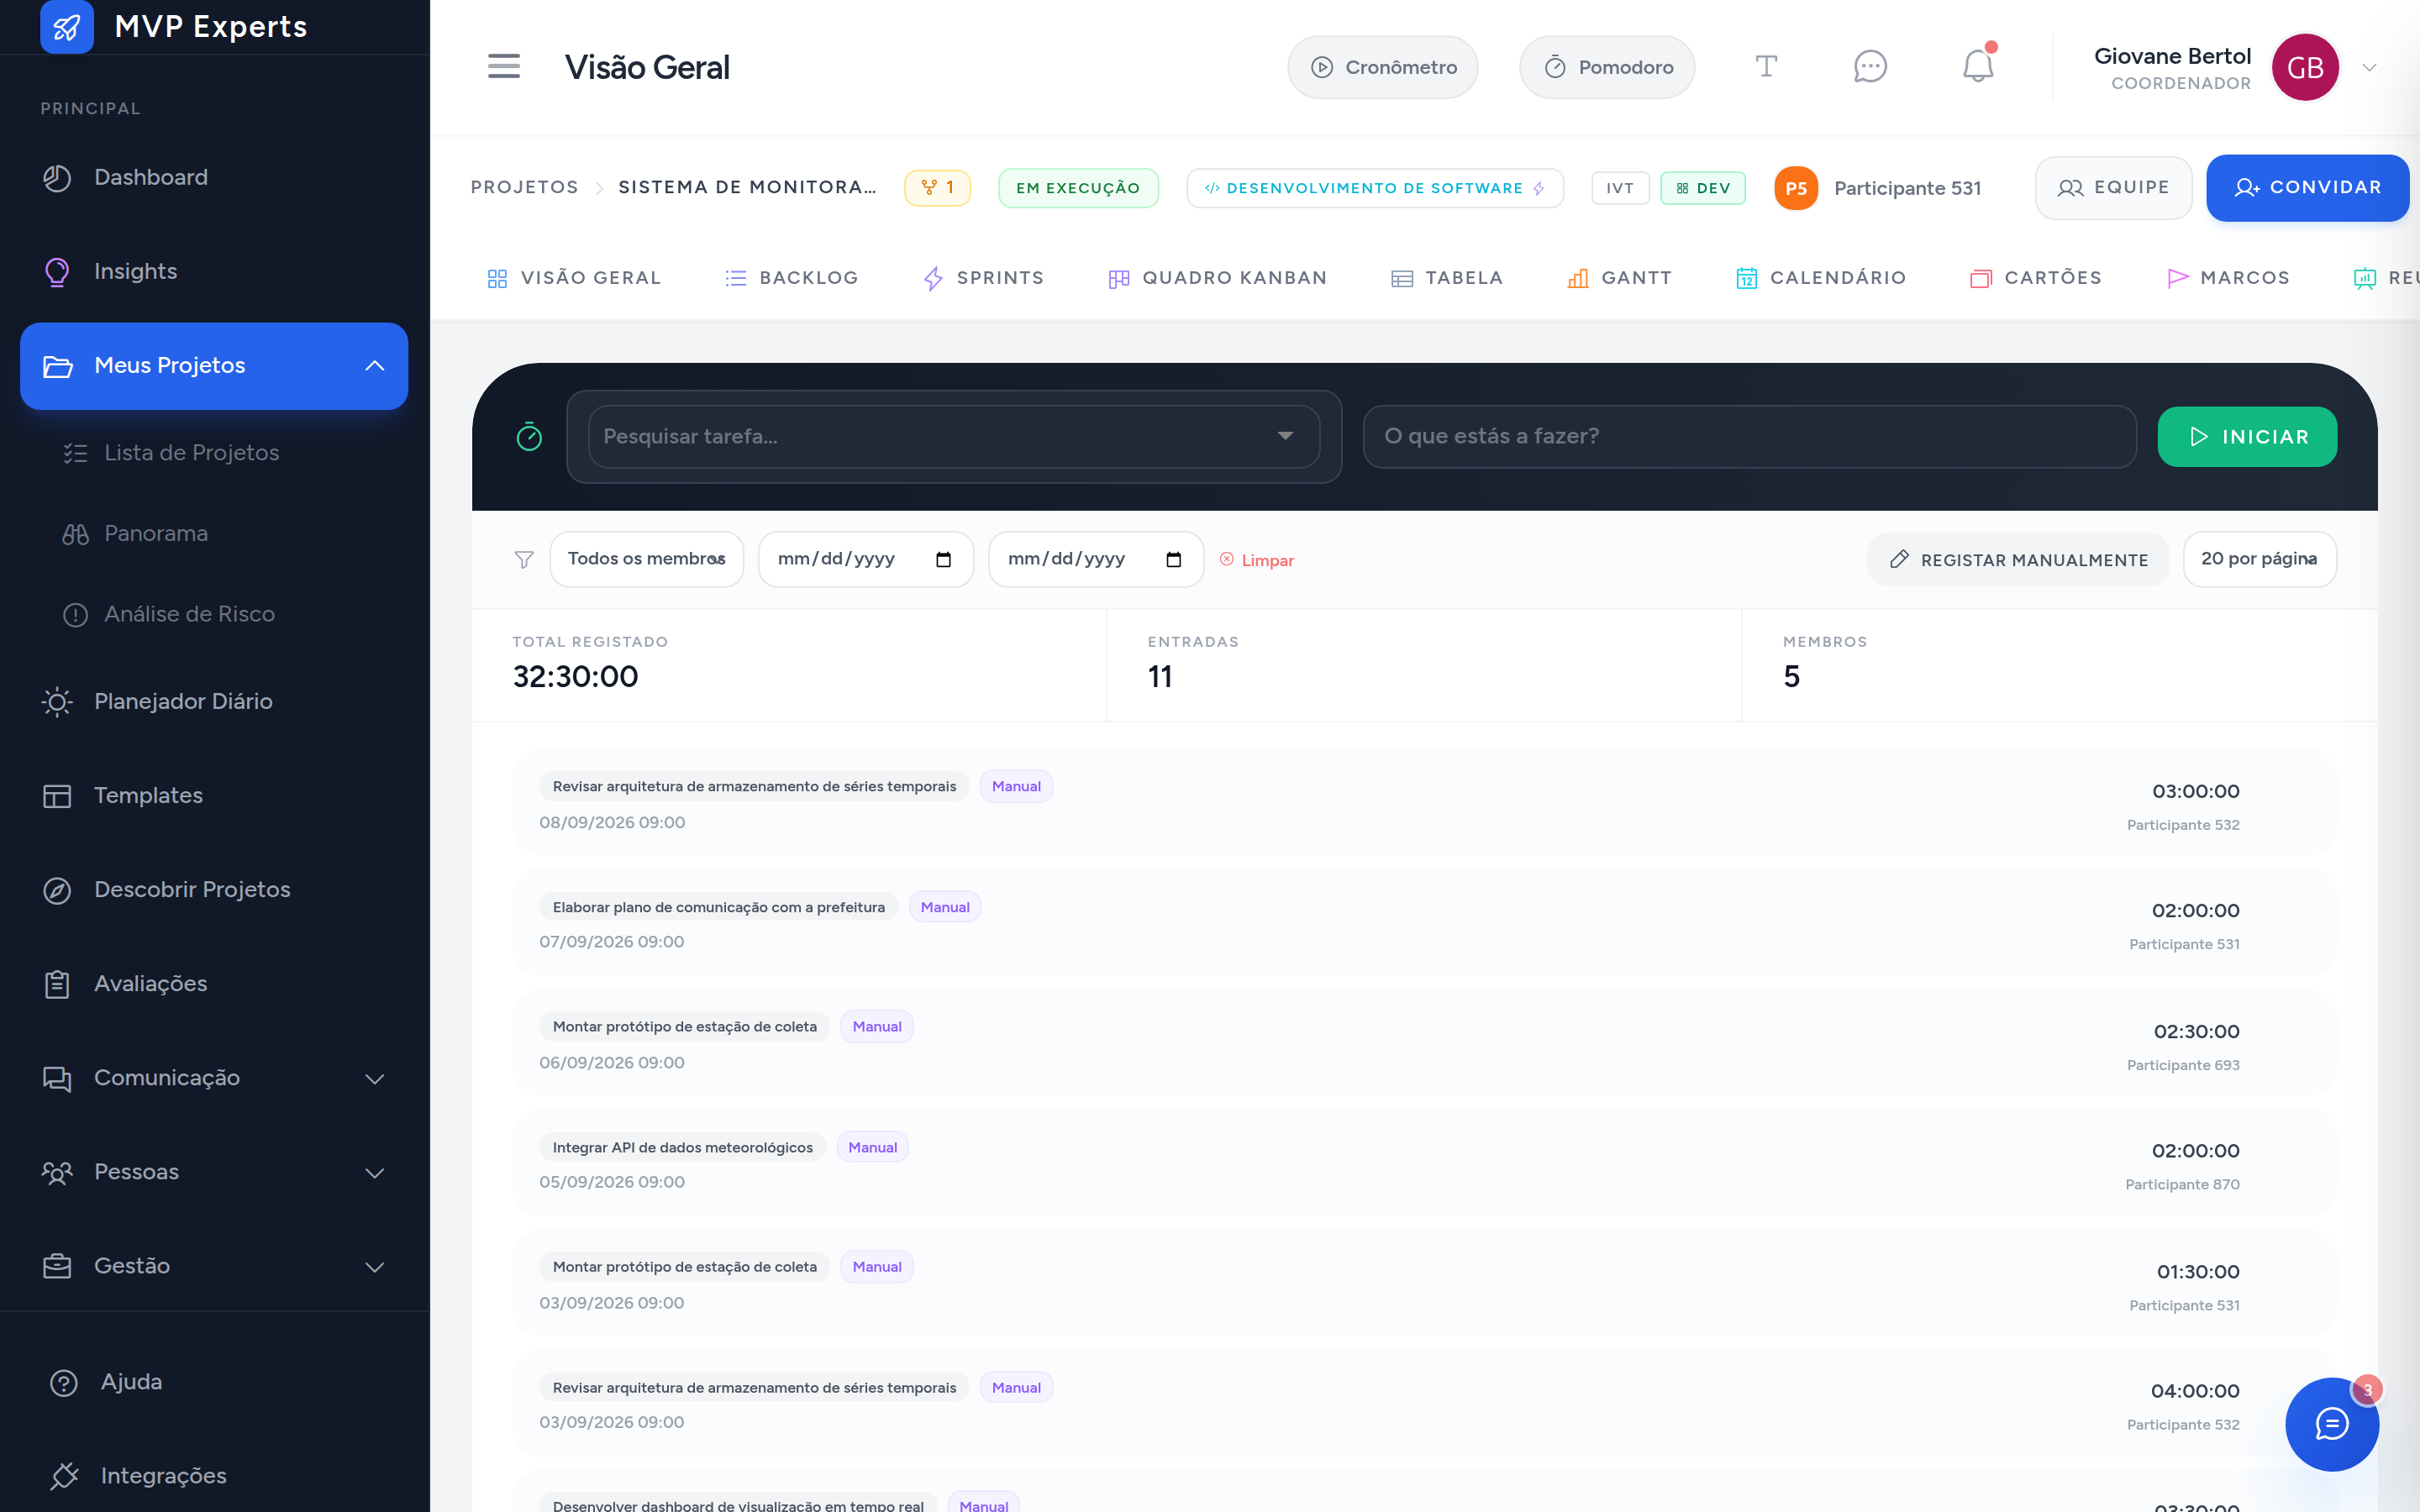The image size is (2420, 1512).
Task: Open the user profile dropdown chevron
Action: (2369, 67)
